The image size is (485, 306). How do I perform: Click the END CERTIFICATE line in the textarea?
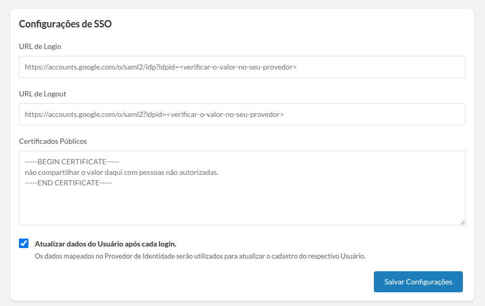click(68, 183)
